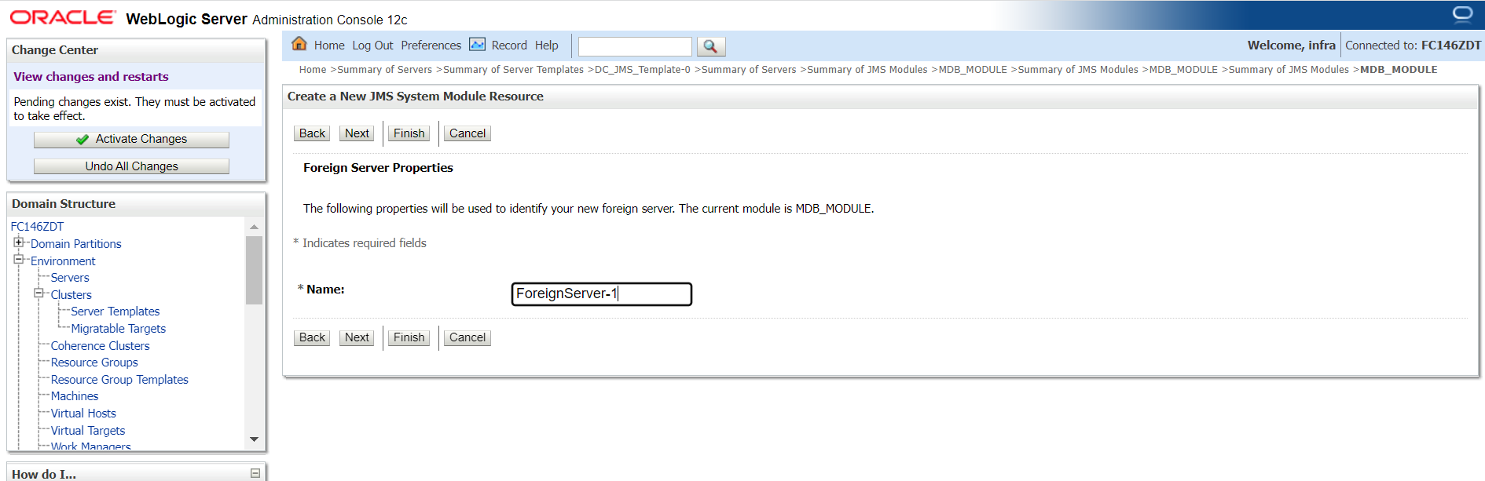The image size is (1485, 481).
Task: Click the bottom Back button
Action: pos(312,337)
